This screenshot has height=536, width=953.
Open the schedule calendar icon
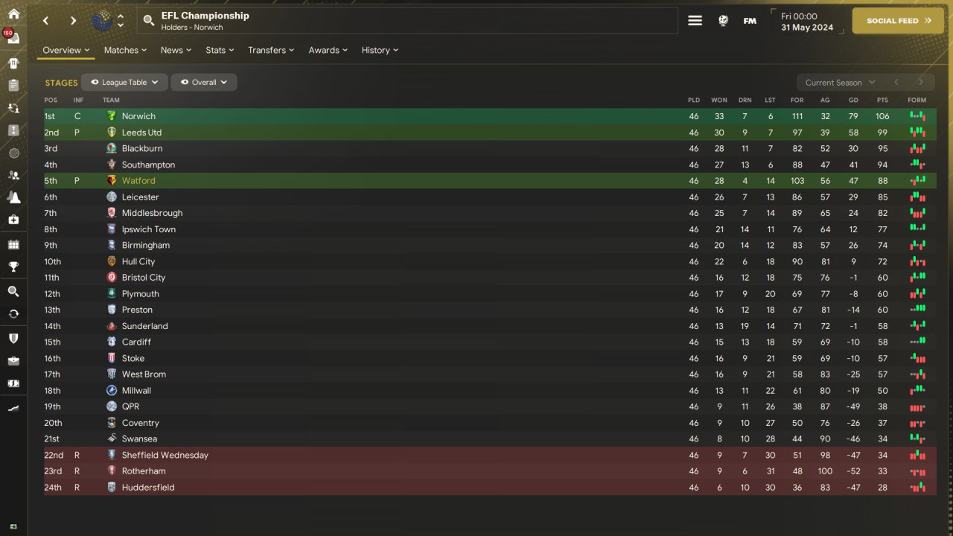13,244
